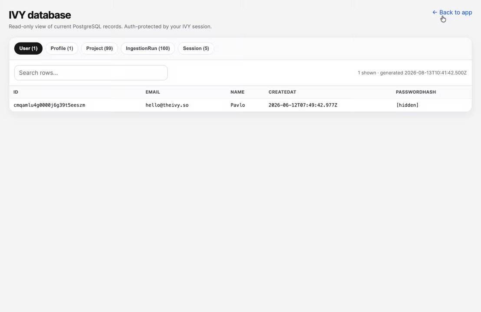Open the User (1) table tab
The width and height of the screenshot is (481, 312).
(x=28, y=49)
